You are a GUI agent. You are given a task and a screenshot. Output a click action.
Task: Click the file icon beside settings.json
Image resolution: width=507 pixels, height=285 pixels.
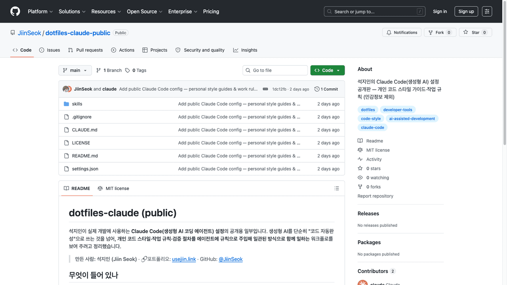67,169
